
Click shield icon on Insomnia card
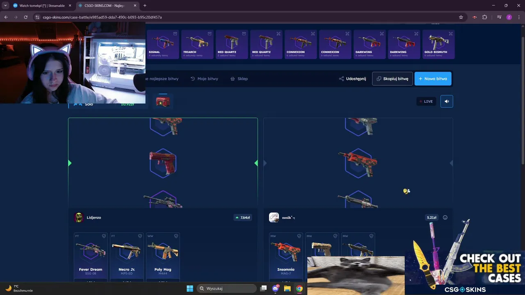299,236
